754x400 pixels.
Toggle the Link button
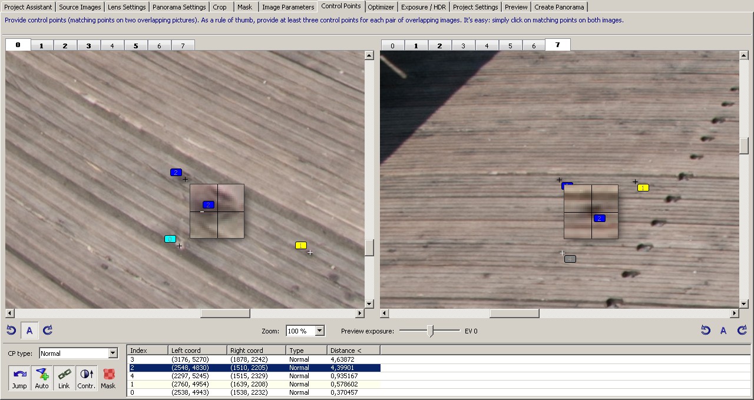tap(64, 378)
